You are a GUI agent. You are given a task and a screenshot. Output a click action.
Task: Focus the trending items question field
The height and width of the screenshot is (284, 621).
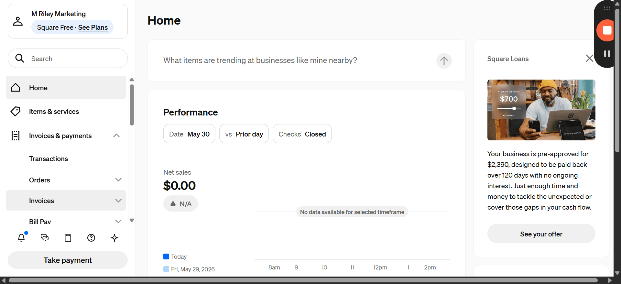260,60
